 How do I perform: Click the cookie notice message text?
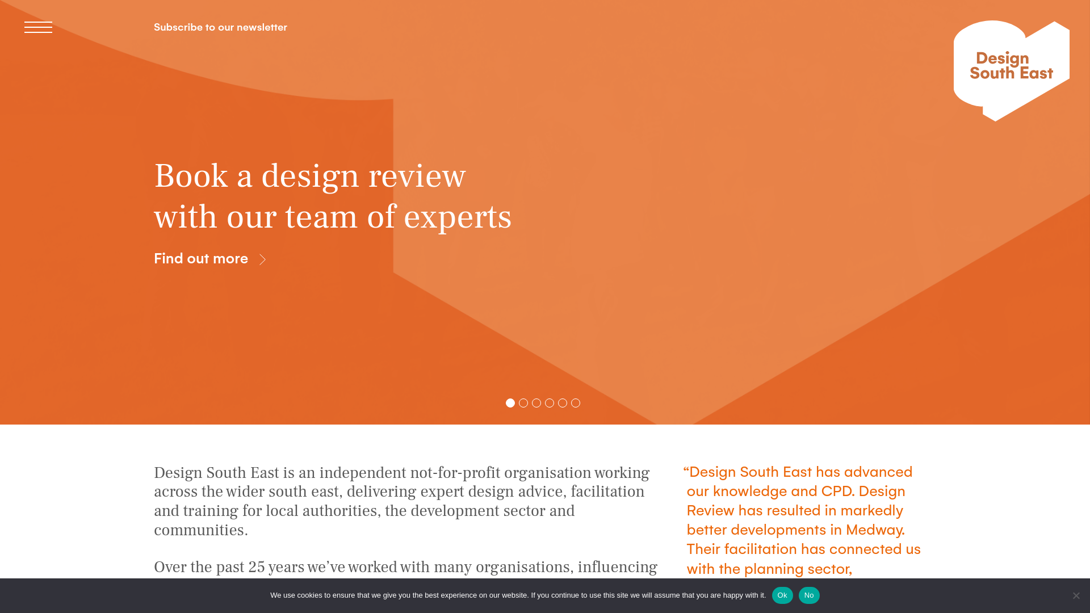tap(518, 595)
